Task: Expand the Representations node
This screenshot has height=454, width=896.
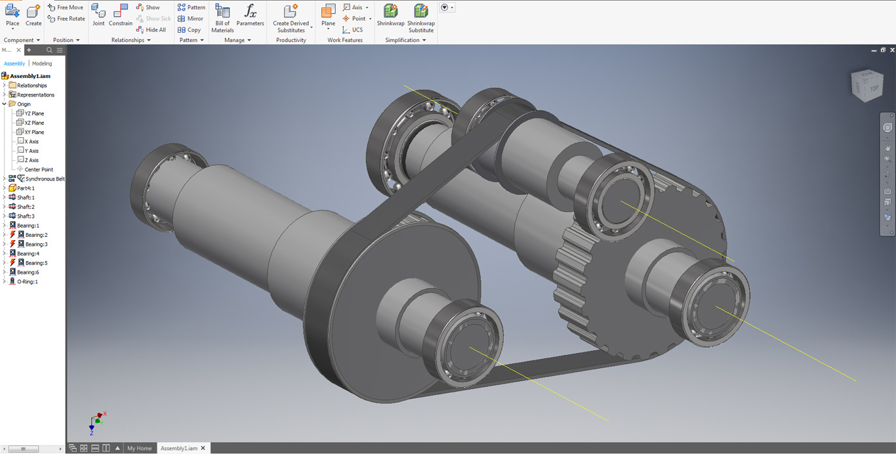Action: tap(5, 94)
